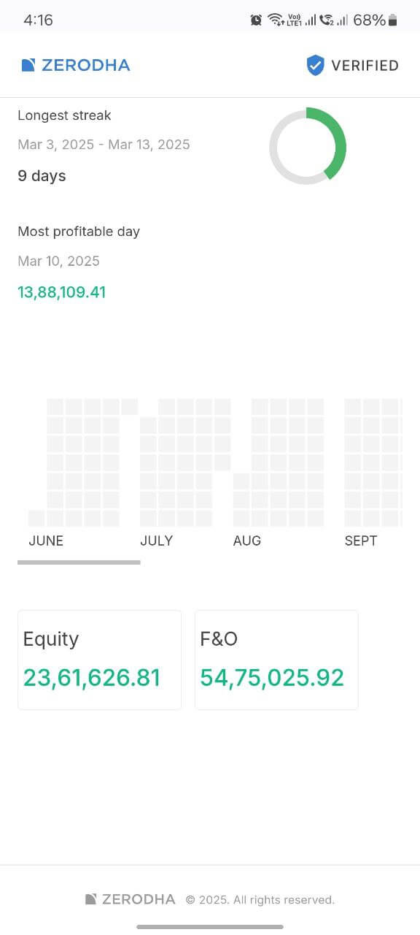This screenshot has height=935, width=420.
Task: Tap the battery icon in status bar
Action: (393, 20)
